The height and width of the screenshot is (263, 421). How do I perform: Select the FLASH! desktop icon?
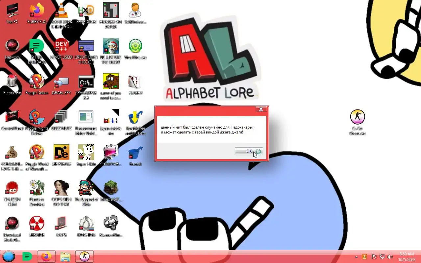tap(136, 84)
